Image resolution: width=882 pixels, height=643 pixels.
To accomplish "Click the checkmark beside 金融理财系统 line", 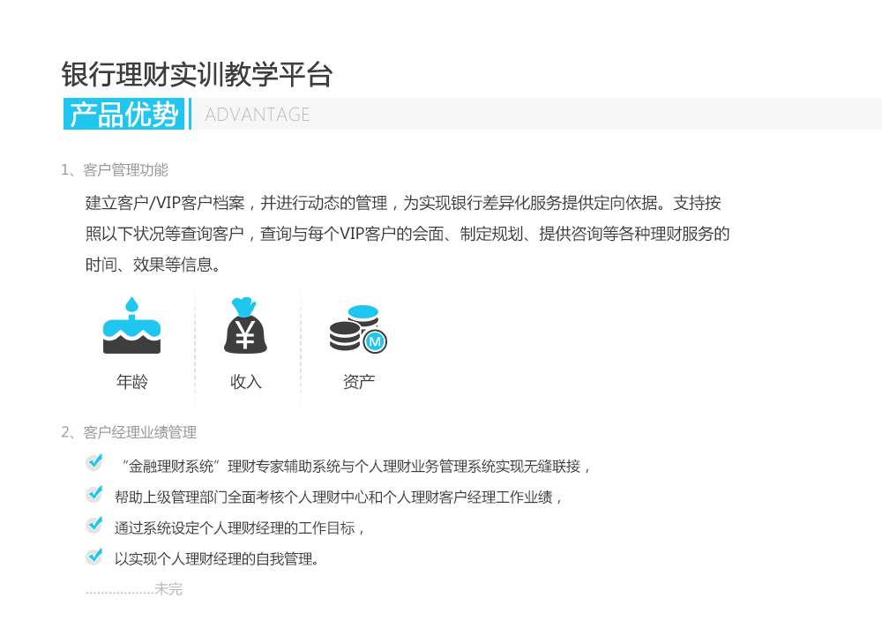I will pos(94,462).
